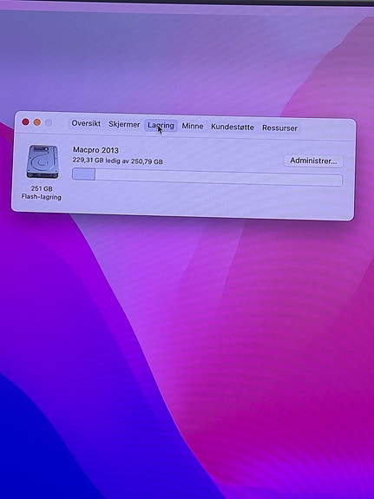This screenshot has width=374, height=499.
Task: Click the Flash-lagring label under the disk
Action: (42, 197)
